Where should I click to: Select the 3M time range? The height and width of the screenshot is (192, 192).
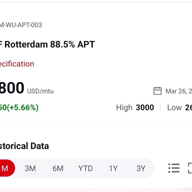click(30, 168)
